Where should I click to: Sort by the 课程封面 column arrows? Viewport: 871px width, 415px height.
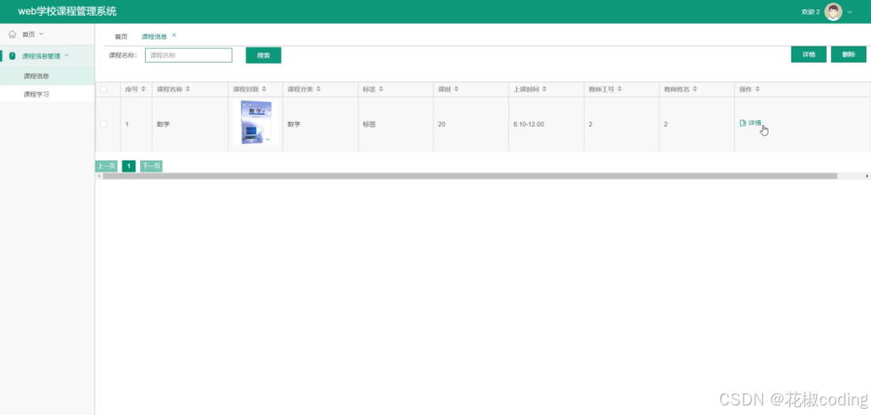(264, 89)
